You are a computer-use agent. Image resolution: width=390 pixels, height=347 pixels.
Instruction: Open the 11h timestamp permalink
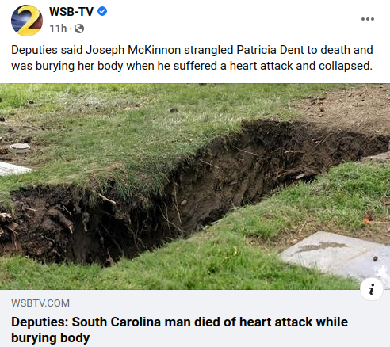pos(58,28)
